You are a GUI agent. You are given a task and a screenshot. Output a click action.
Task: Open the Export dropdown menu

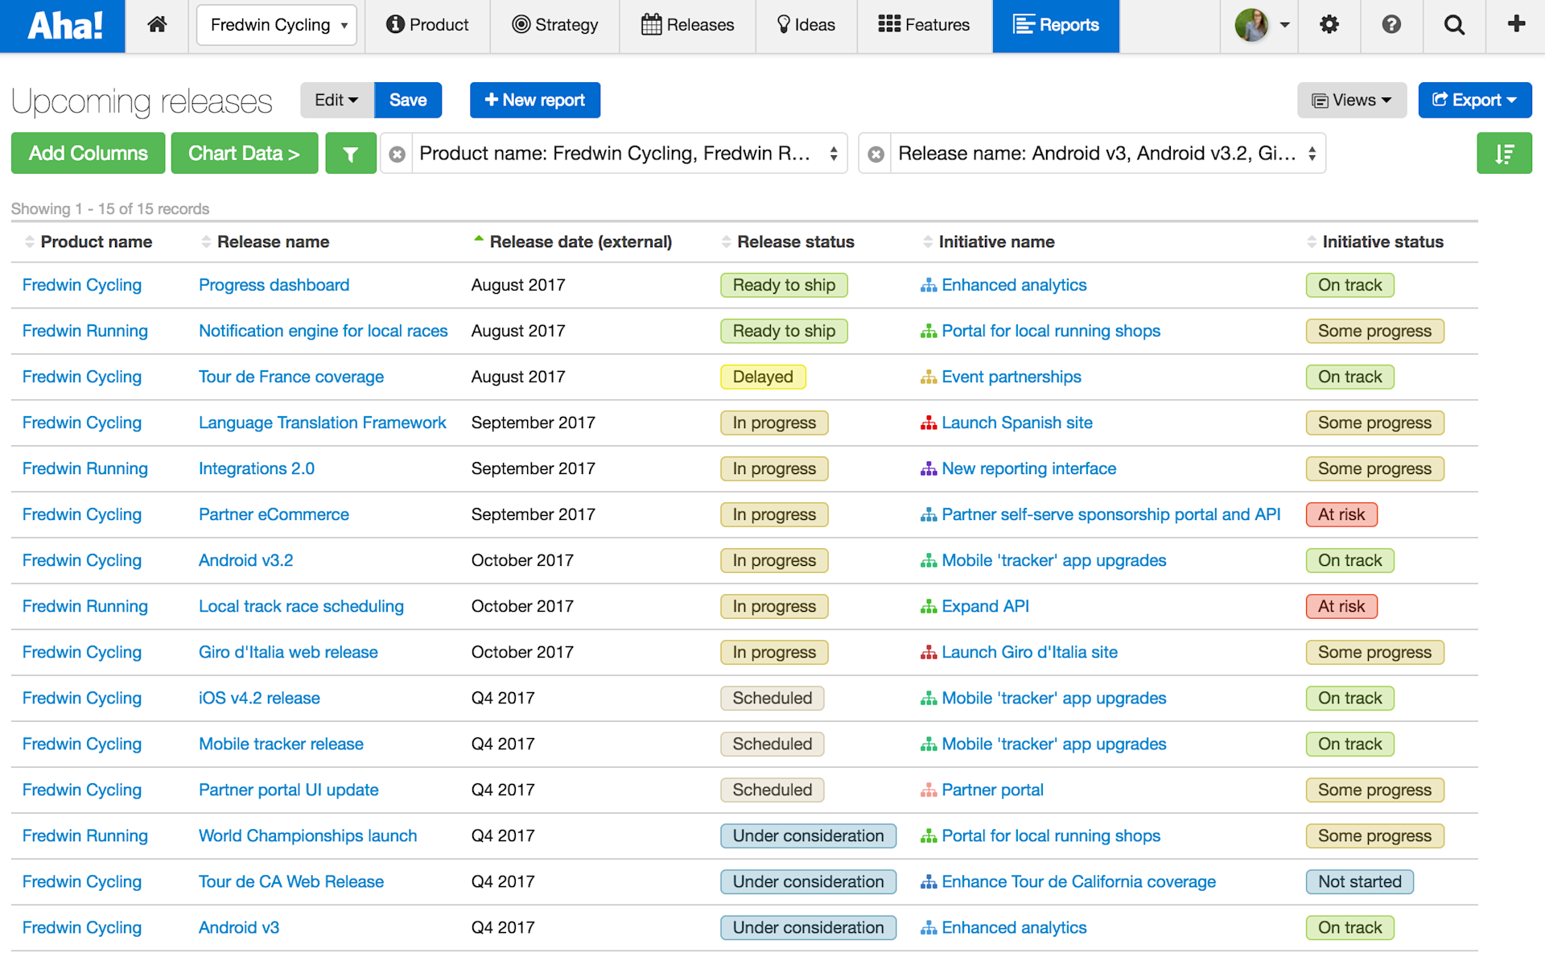point(1475,100)
